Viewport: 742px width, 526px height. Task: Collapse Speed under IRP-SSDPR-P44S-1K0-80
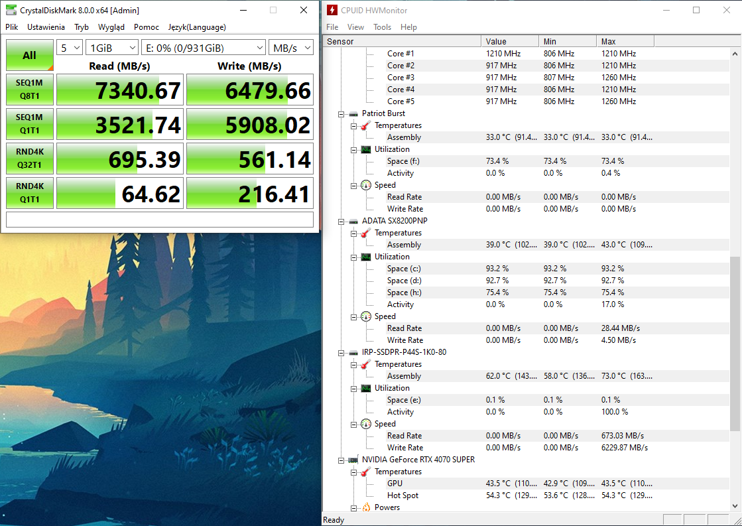(x=353, y=425)
